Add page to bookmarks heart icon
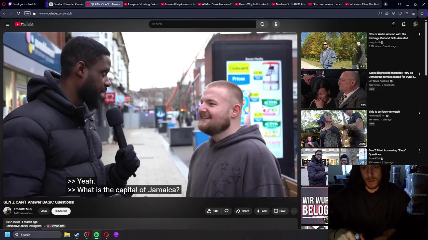This screenshot has height=240, width=428. [400, 13]
